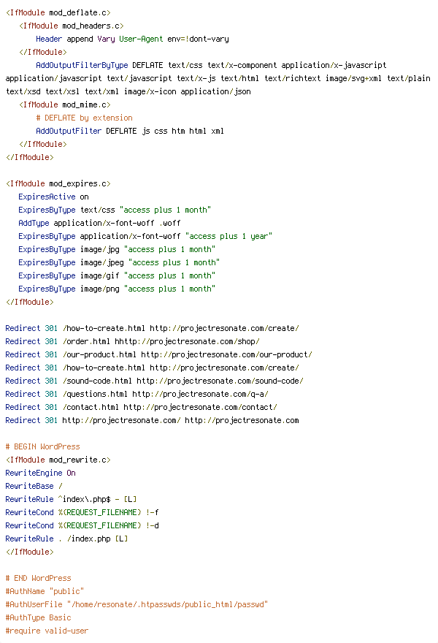Click the 'Redirect 301 /questions.html' line
The width and height of the screenshot is (438, 643).
137,394
